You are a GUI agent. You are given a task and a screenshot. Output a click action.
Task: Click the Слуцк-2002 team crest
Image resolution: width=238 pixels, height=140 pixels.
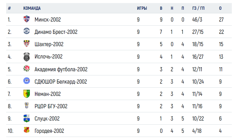[x=27, y=118]
